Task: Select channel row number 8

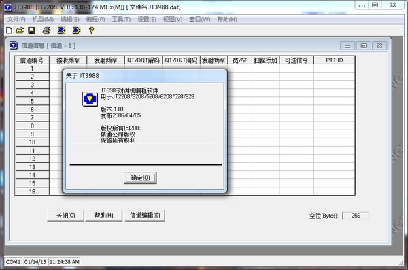Action: (32, 126)
